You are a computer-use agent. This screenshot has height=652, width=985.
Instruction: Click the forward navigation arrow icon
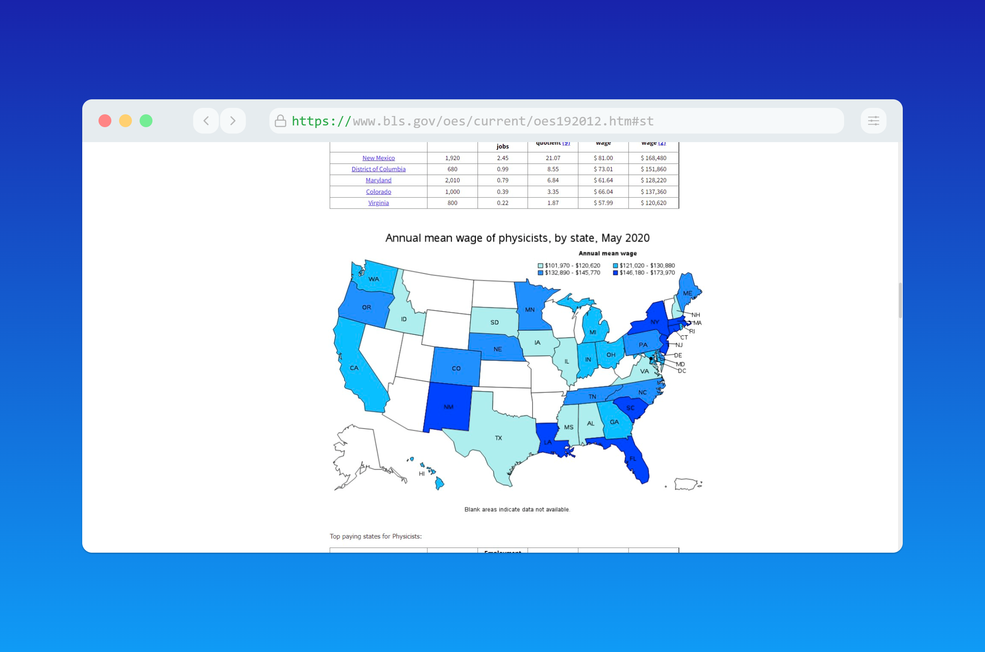[x=232, y=120]
